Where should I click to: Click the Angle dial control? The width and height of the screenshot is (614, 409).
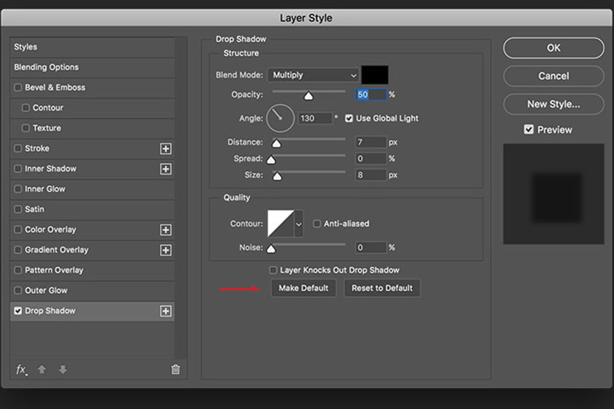coord(280,118)
